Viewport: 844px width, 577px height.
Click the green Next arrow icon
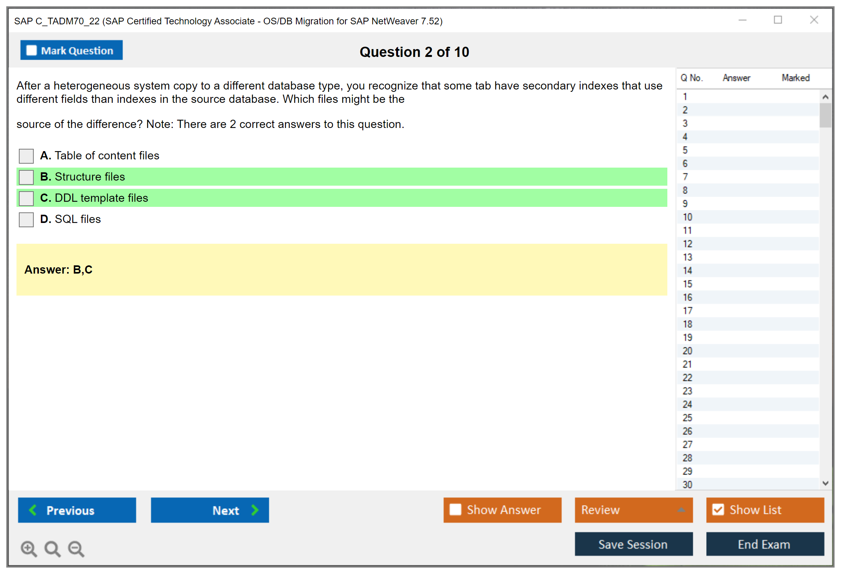click(x=255, y=510)
